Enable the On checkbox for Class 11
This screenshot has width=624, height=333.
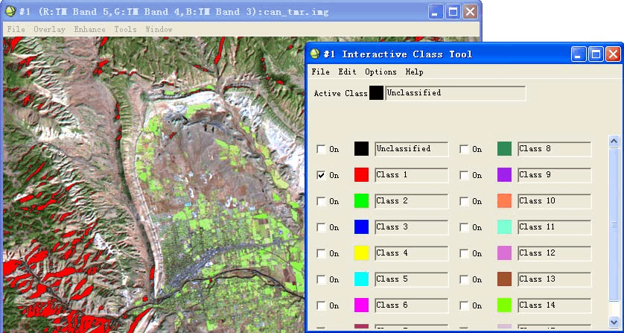[464, 227]
